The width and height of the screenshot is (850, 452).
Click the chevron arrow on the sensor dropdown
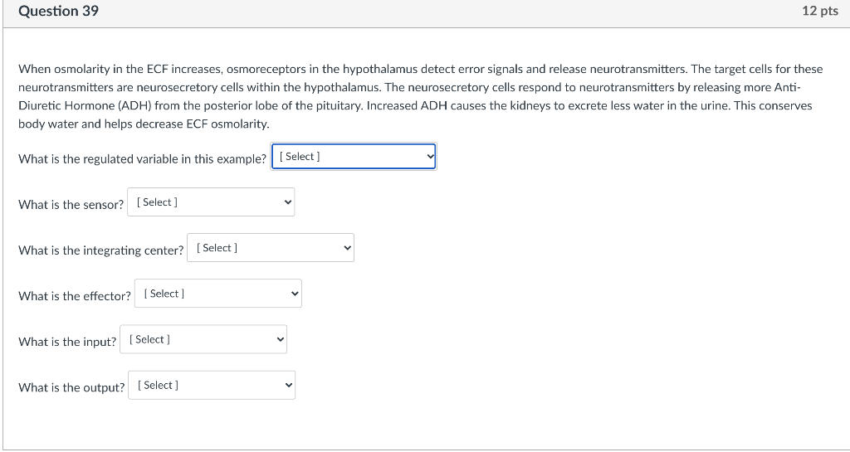287,202
